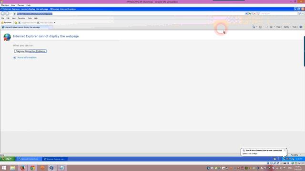Open the IE Edit menu

click(8, 18)
